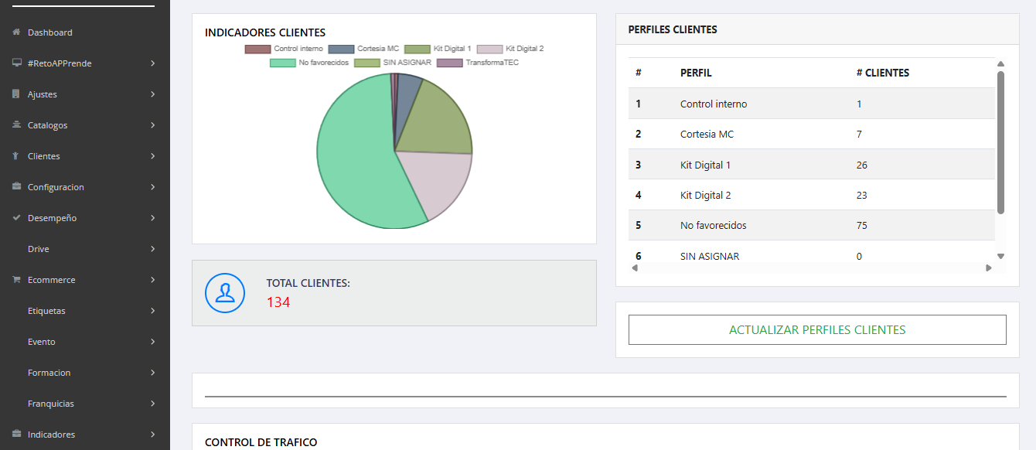Toggle Control interno legend swatch
This screenshot has width=1036, height=450.
point(257,49)
